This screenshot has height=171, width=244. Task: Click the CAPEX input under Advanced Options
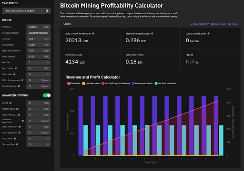39,103
